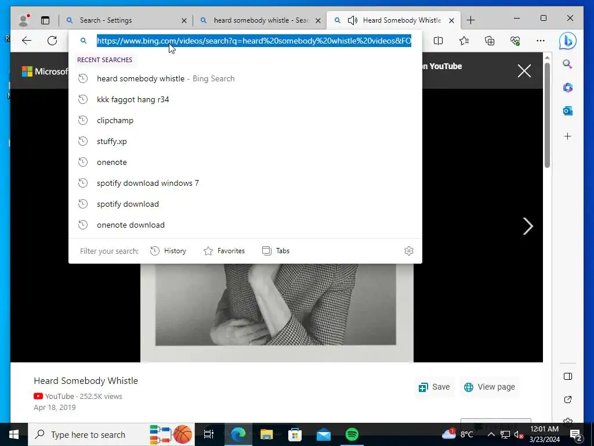594x446 pixels.
Task: Go to next video with right chevron
Action: pos(528,226)
